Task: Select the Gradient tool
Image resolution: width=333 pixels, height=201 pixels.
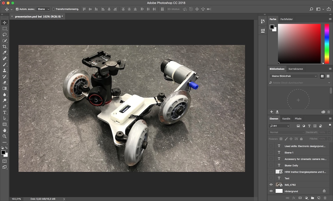Action: click(4, 89)
